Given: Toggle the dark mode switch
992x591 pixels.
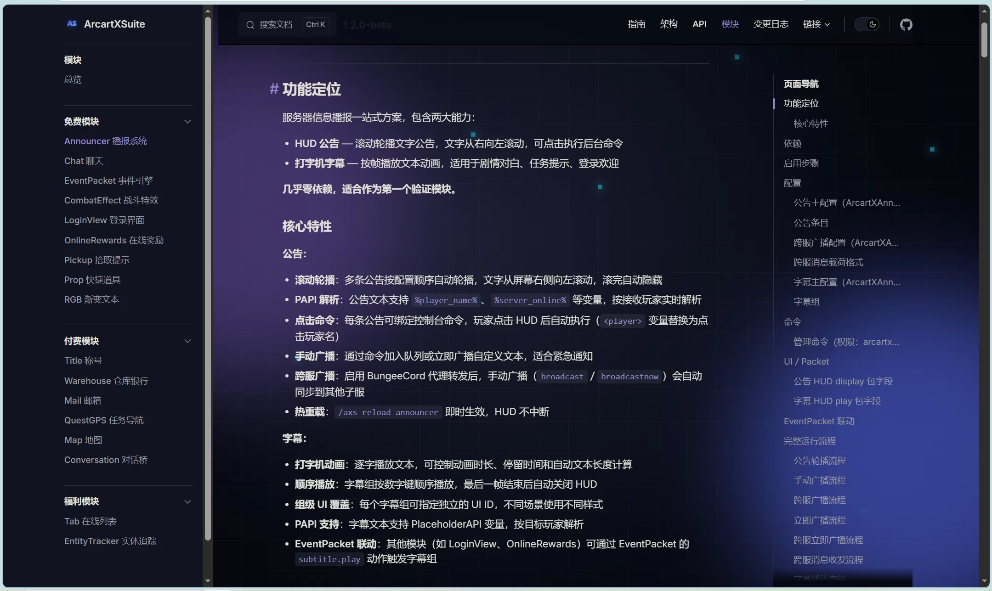Looking at the screenshot, I should click(x=867, y=24).
